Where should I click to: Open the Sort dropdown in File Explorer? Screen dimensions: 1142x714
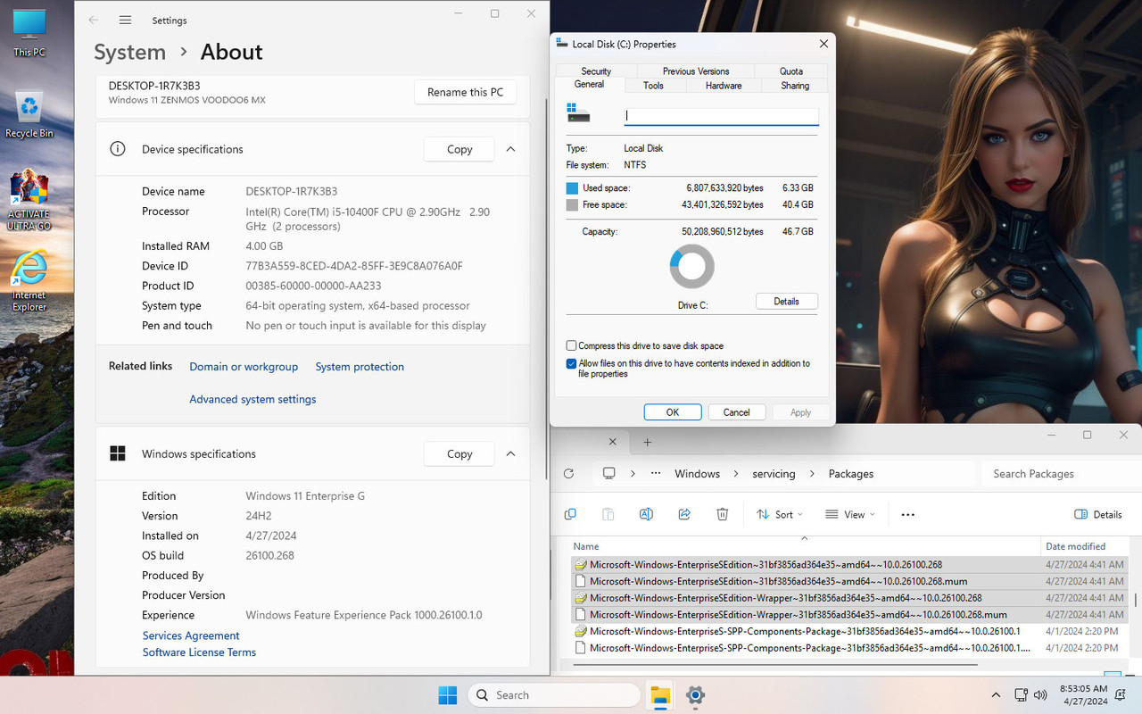[x=780, y=514]
